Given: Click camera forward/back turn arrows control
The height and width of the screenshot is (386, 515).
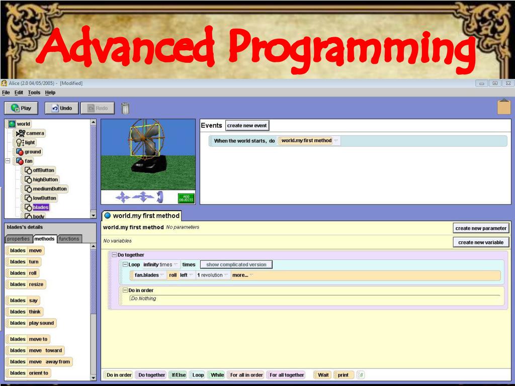Looking at the screenshot, I should pyautogui.click(x=143, y=197).
